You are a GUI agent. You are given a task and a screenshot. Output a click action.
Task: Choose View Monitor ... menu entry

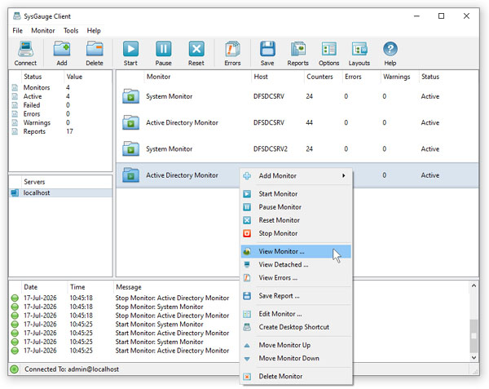(x=296, y=251)
